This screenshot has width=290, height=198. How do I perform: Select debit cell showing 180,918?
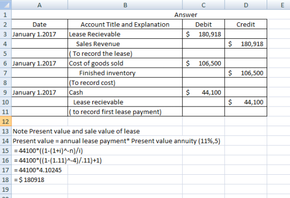coord(204,34)
